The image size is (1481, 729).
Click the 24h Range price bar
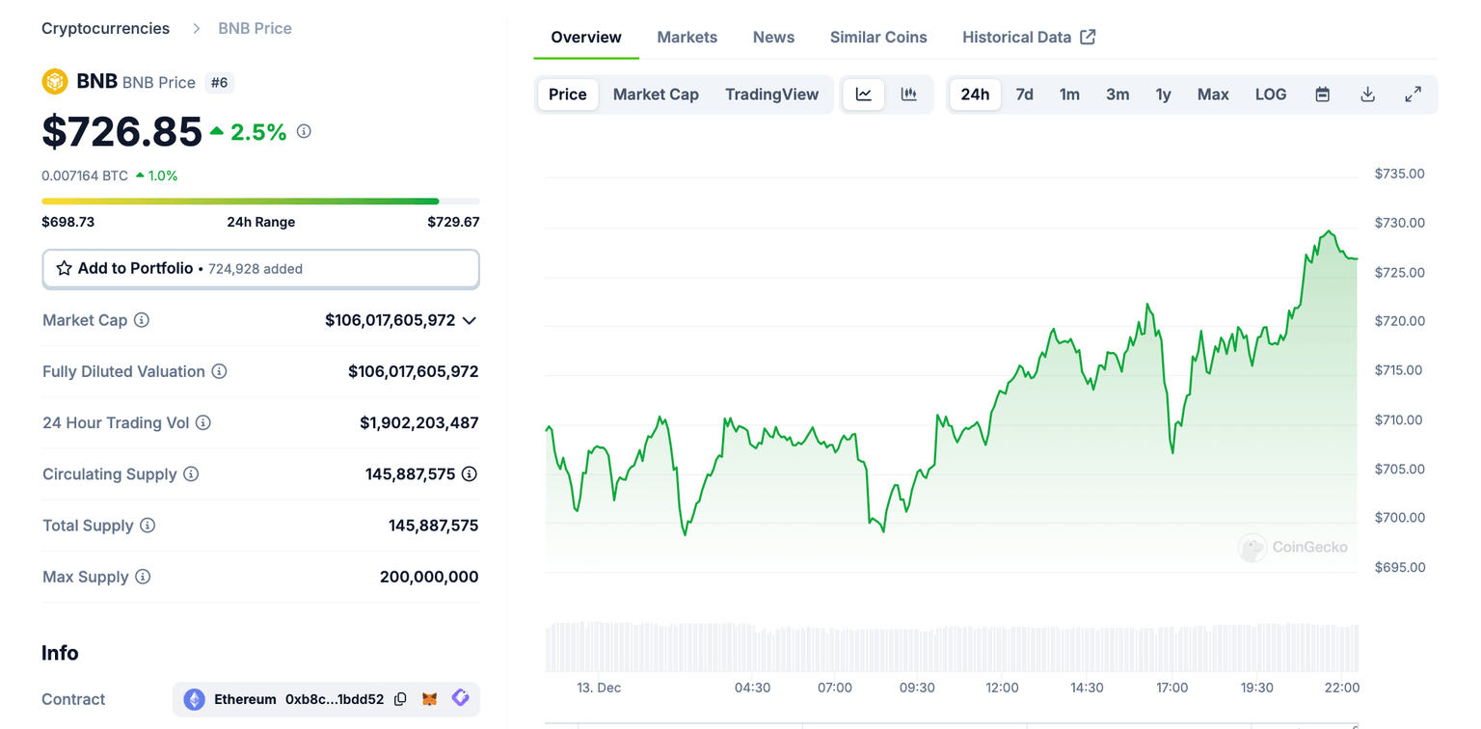click(x=260, y=202)
